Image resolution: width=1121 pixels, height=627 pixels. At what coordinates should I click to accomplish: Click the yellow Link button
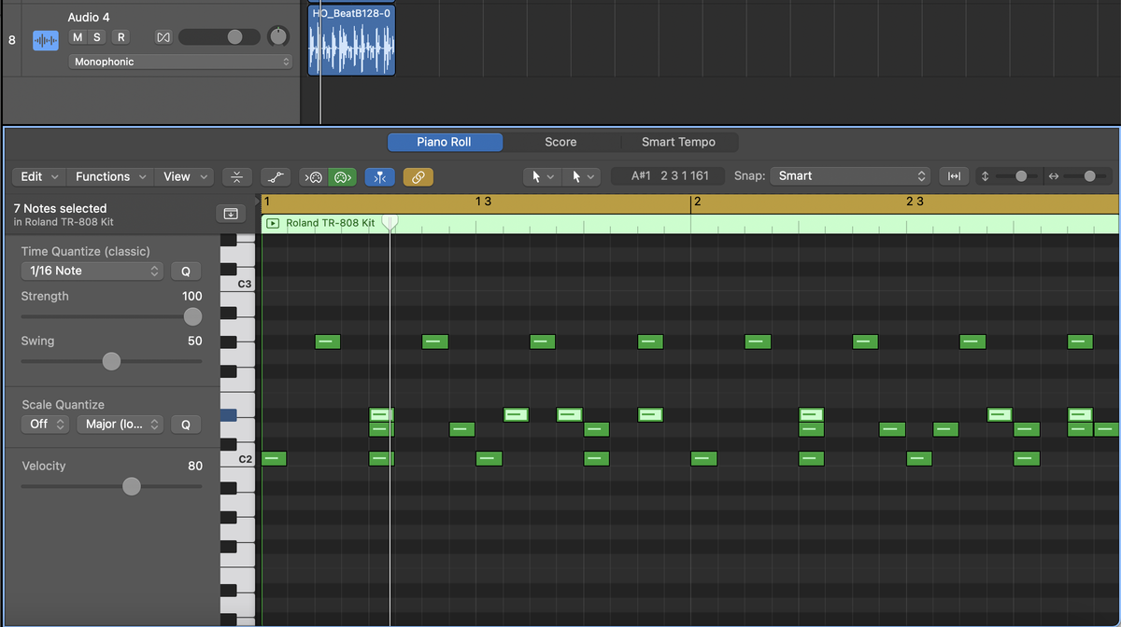pyautogui.click(x=418, y=176)
